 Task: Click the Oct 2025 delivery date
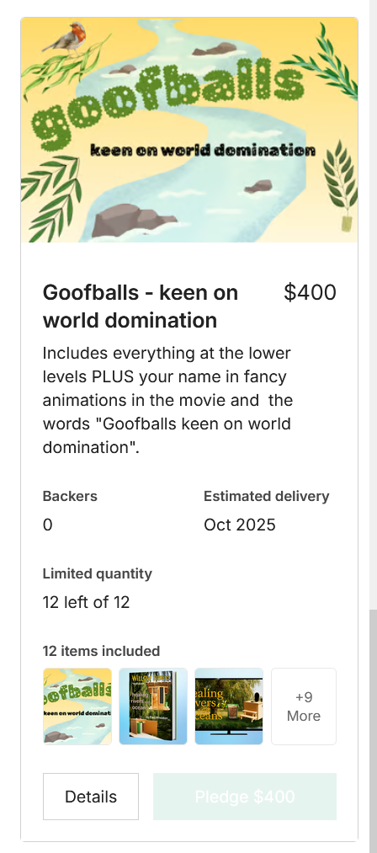tap(240, 525)
